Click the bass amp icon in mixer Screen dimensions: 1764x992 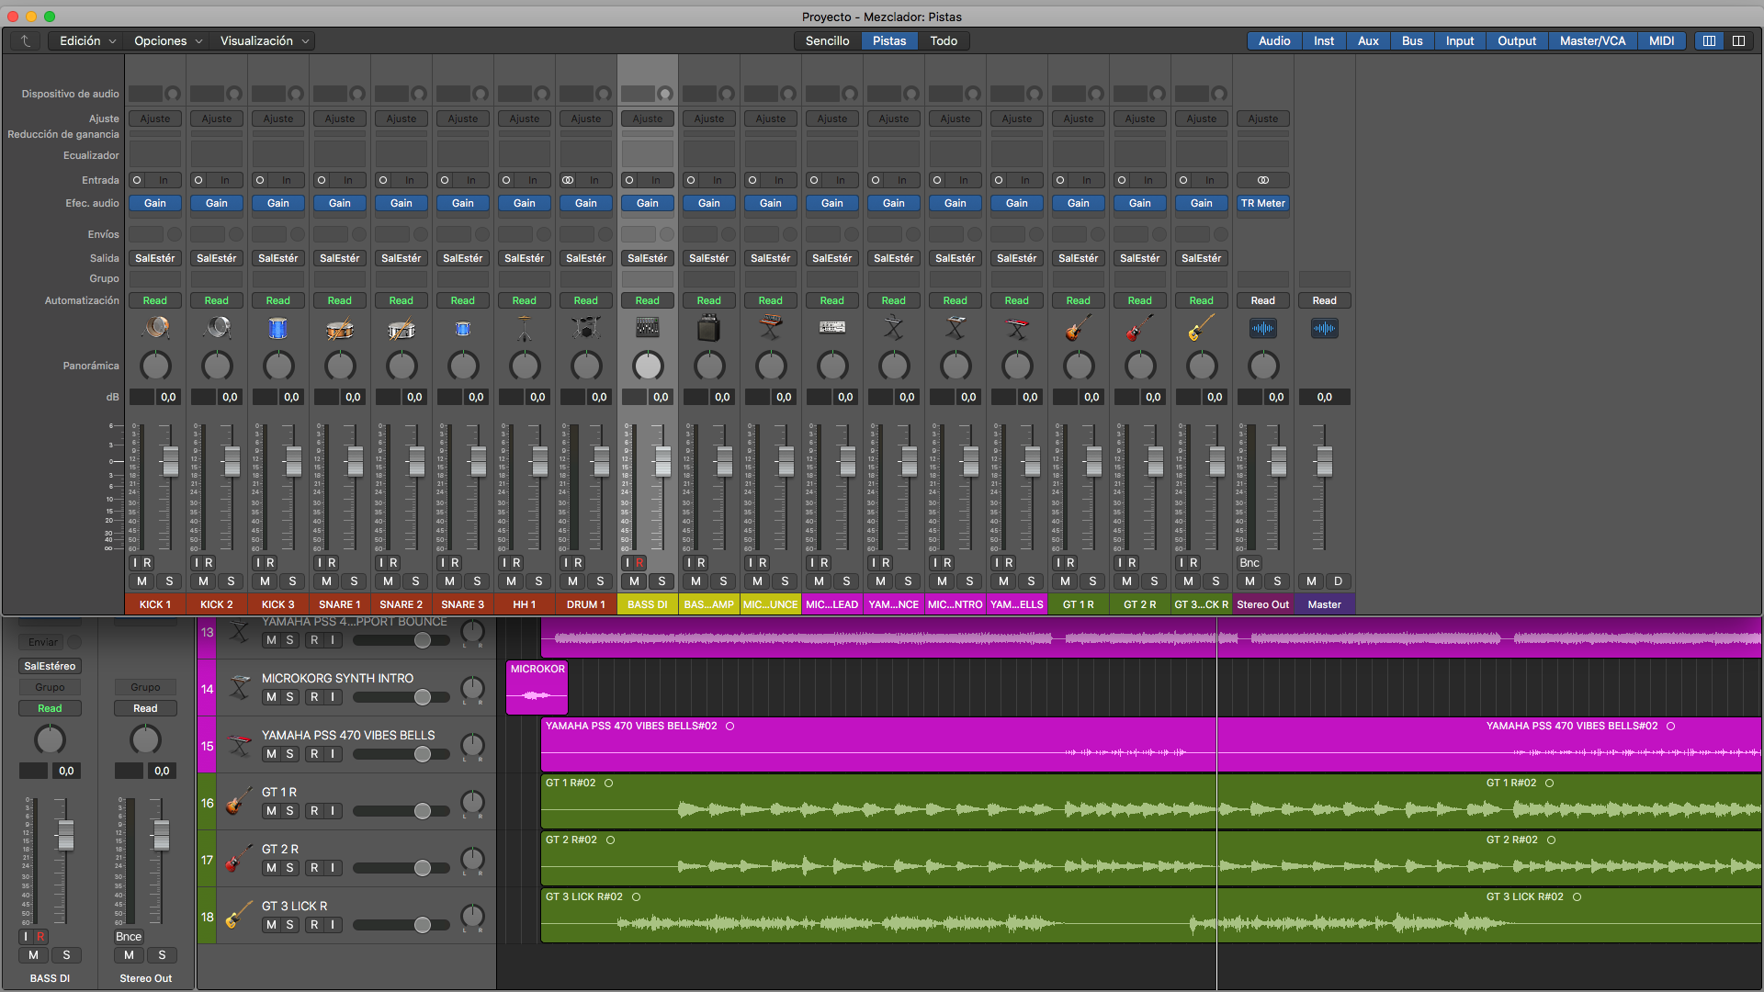(x=708, y=328)
